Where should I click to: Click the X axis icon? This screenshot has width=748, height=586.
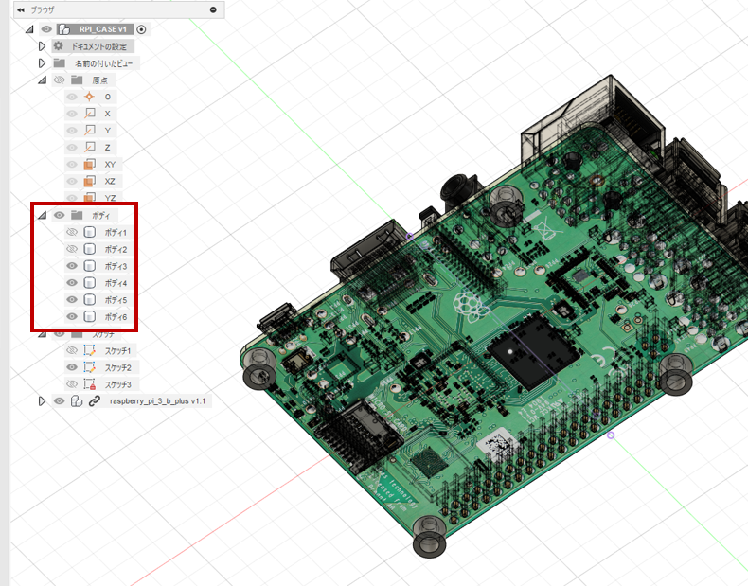click(89, 114)
